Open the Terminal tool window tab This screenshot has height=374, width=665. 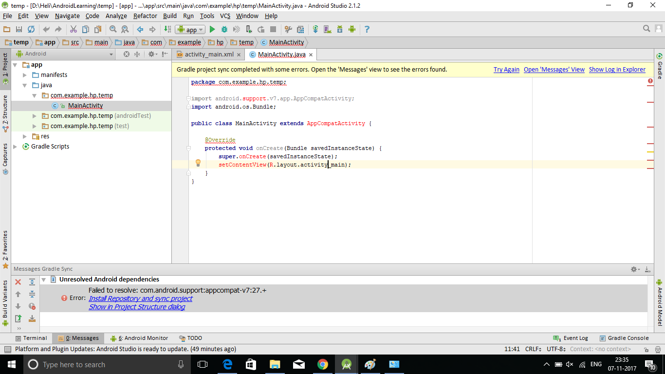coord(32,338)
